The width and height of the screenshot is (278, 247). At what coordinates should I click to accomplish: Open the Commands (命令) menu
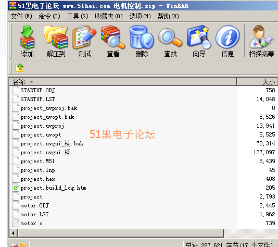[x=49, y=16]
